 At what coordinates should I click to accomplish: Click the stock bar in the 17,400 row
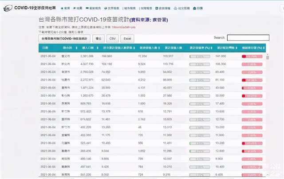[252, 104]
